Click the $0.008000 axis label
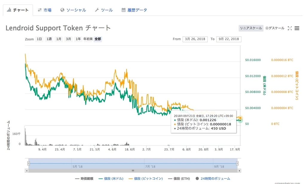Viewport: 306px width, 184px height. pyautogui.click(x=253, y=92)
